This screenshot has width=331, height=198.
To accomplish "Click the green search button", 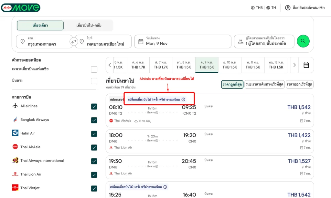I will pos(303,41).
